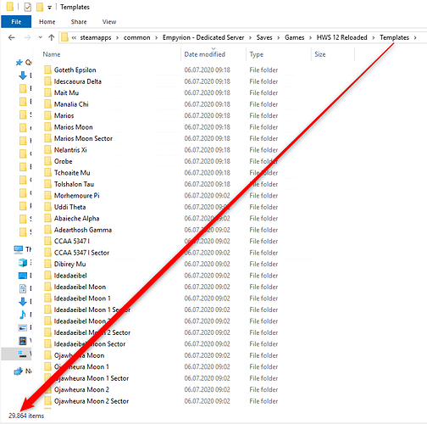Click the address bar folder icon
The width and height of the screenshot is (427, 424).
pos(64,37)
